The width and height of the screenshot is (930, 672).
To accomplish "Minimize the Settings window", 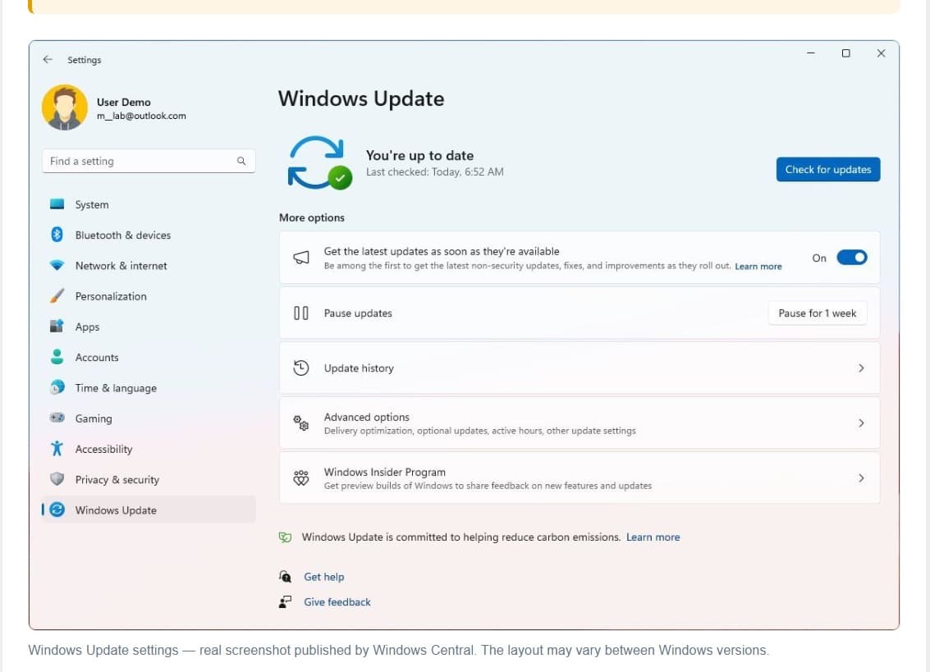I will (811, 53).
